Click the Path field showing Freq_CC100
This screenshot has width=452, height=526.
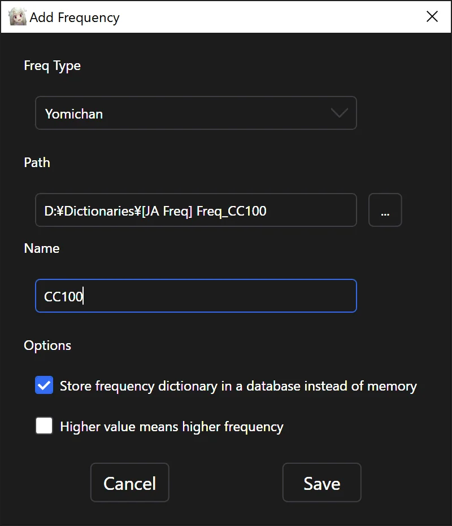pos(196,210)
